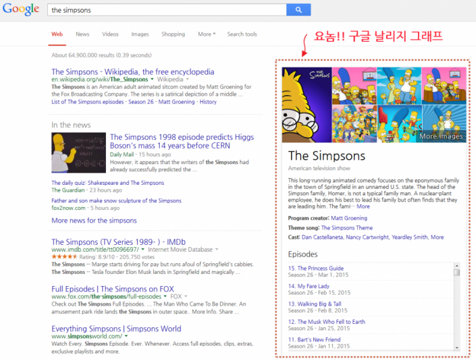
Task: Open 'Full Episodes | The Simpsons on FOX'
Action: point(113,289)
